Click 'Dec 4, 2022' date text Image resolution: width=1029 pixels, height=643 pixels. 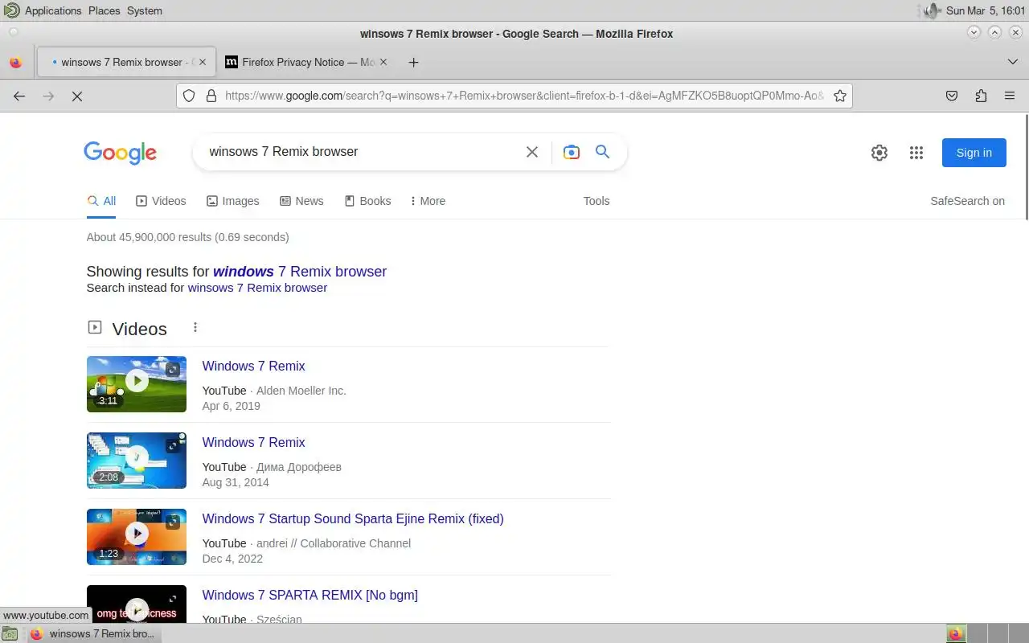pyautogui.click(x=232, y=559)
